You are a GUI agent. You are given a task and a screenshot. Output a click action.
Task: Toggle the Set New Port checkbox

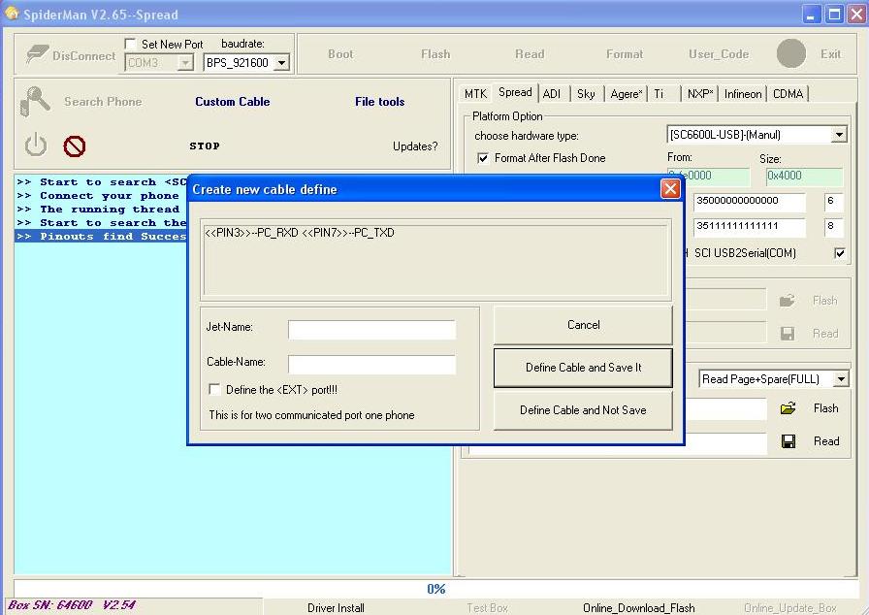pyautogui.click(x=130, y=44)
